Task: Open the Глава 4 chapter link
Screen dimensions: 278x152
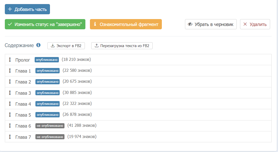Action: [x=23, y=104]
